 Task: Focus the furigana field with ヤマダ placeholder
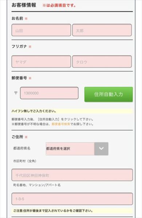(41, 62)
